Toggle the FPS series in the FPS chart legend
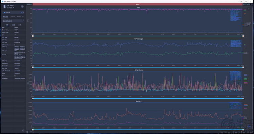The height and width of the screenshot is (134, 254). pos(244,22)
